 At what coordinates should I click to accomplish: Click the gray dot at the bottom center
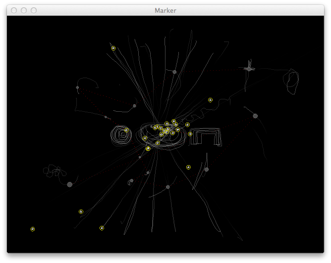pyautogui.click(x=168, y=187)
